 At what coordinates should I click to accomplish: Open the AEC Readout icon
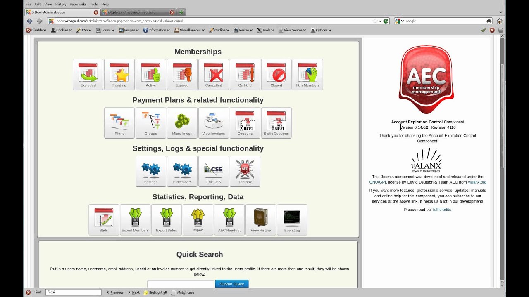click(229, 219)
